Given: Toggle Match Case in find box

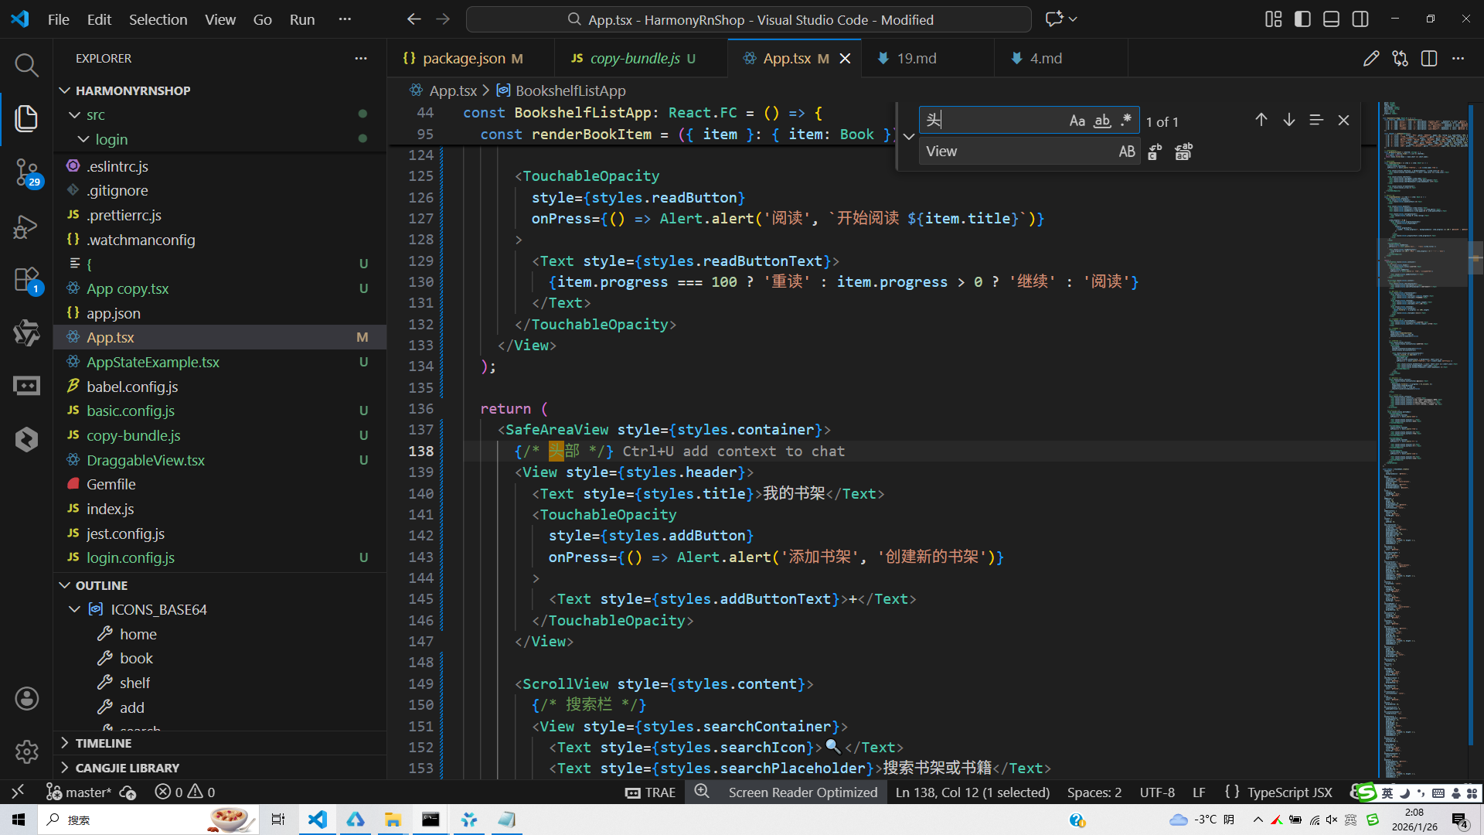Looking at the screenshot, I should point(1077,121).
